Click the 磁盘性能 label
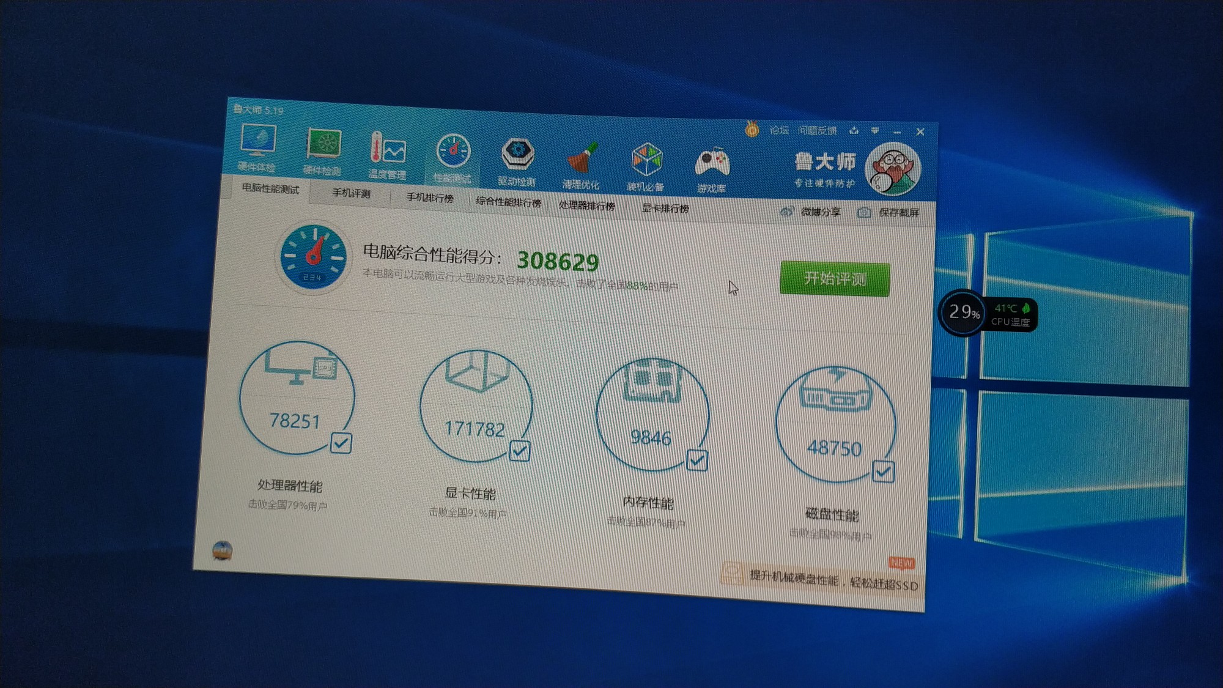Viewport: 1223px width, 688px height. coord(832,514)
